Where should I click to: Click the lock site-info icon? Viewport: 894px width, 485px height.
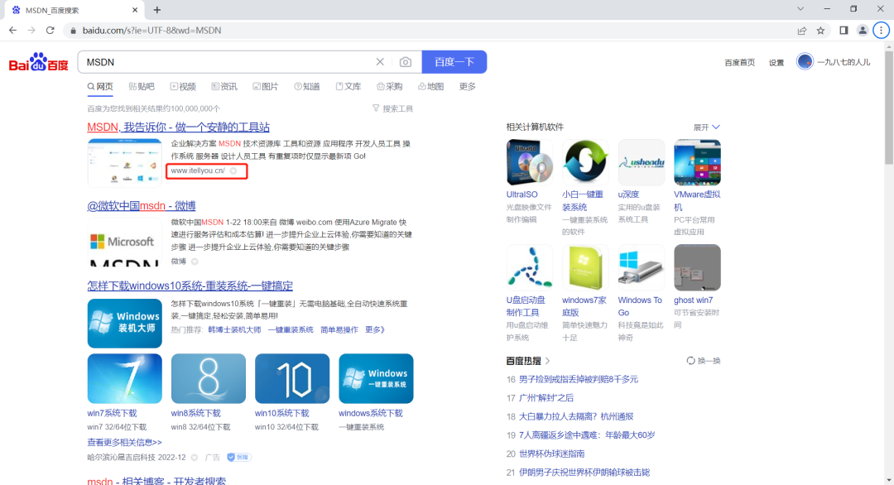coord(73,30)
